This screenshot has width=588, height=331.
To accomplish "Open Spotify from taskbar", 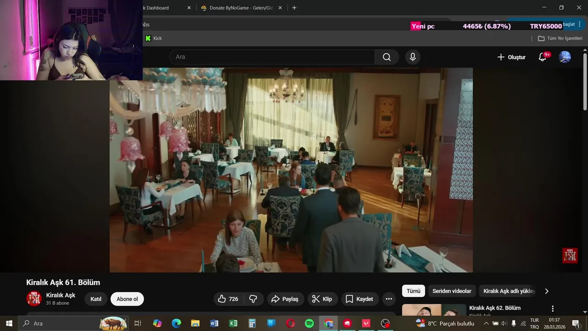I will click(x=309, y=324).
